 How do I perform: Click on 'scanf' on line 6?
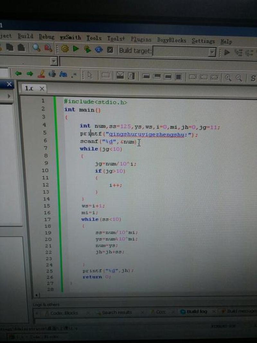(x=89, y=141)
